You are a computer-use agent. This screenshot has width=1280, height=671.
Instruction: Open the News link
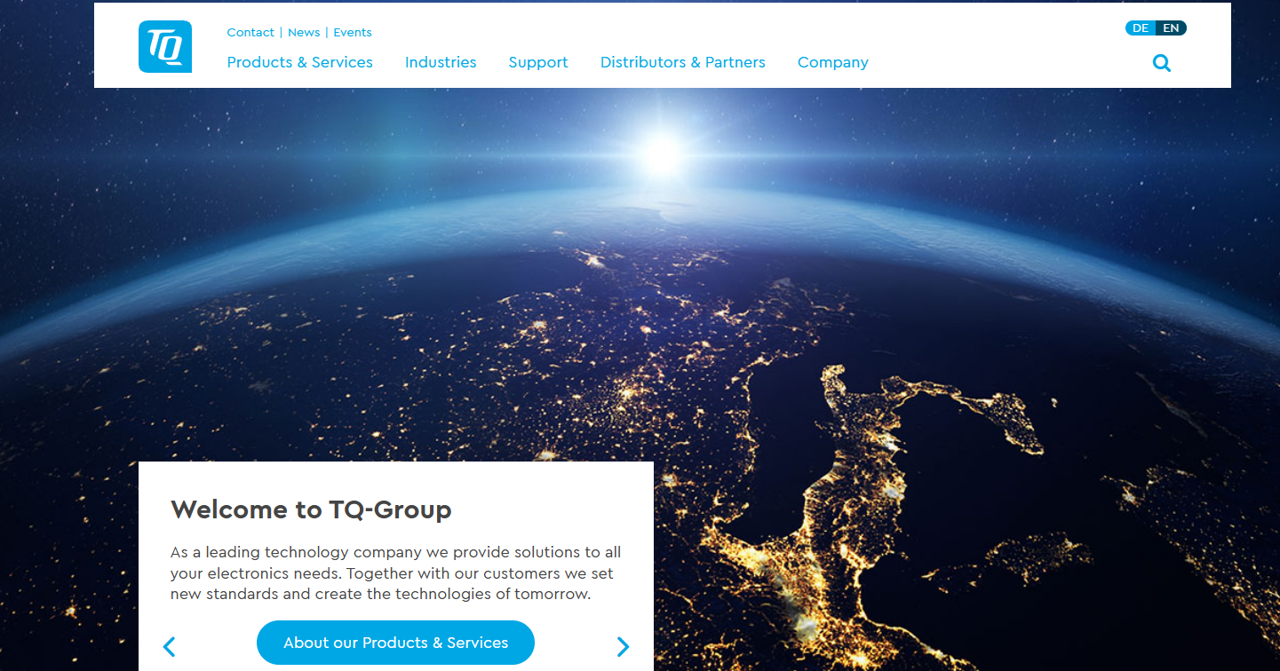tap(304, 33)
